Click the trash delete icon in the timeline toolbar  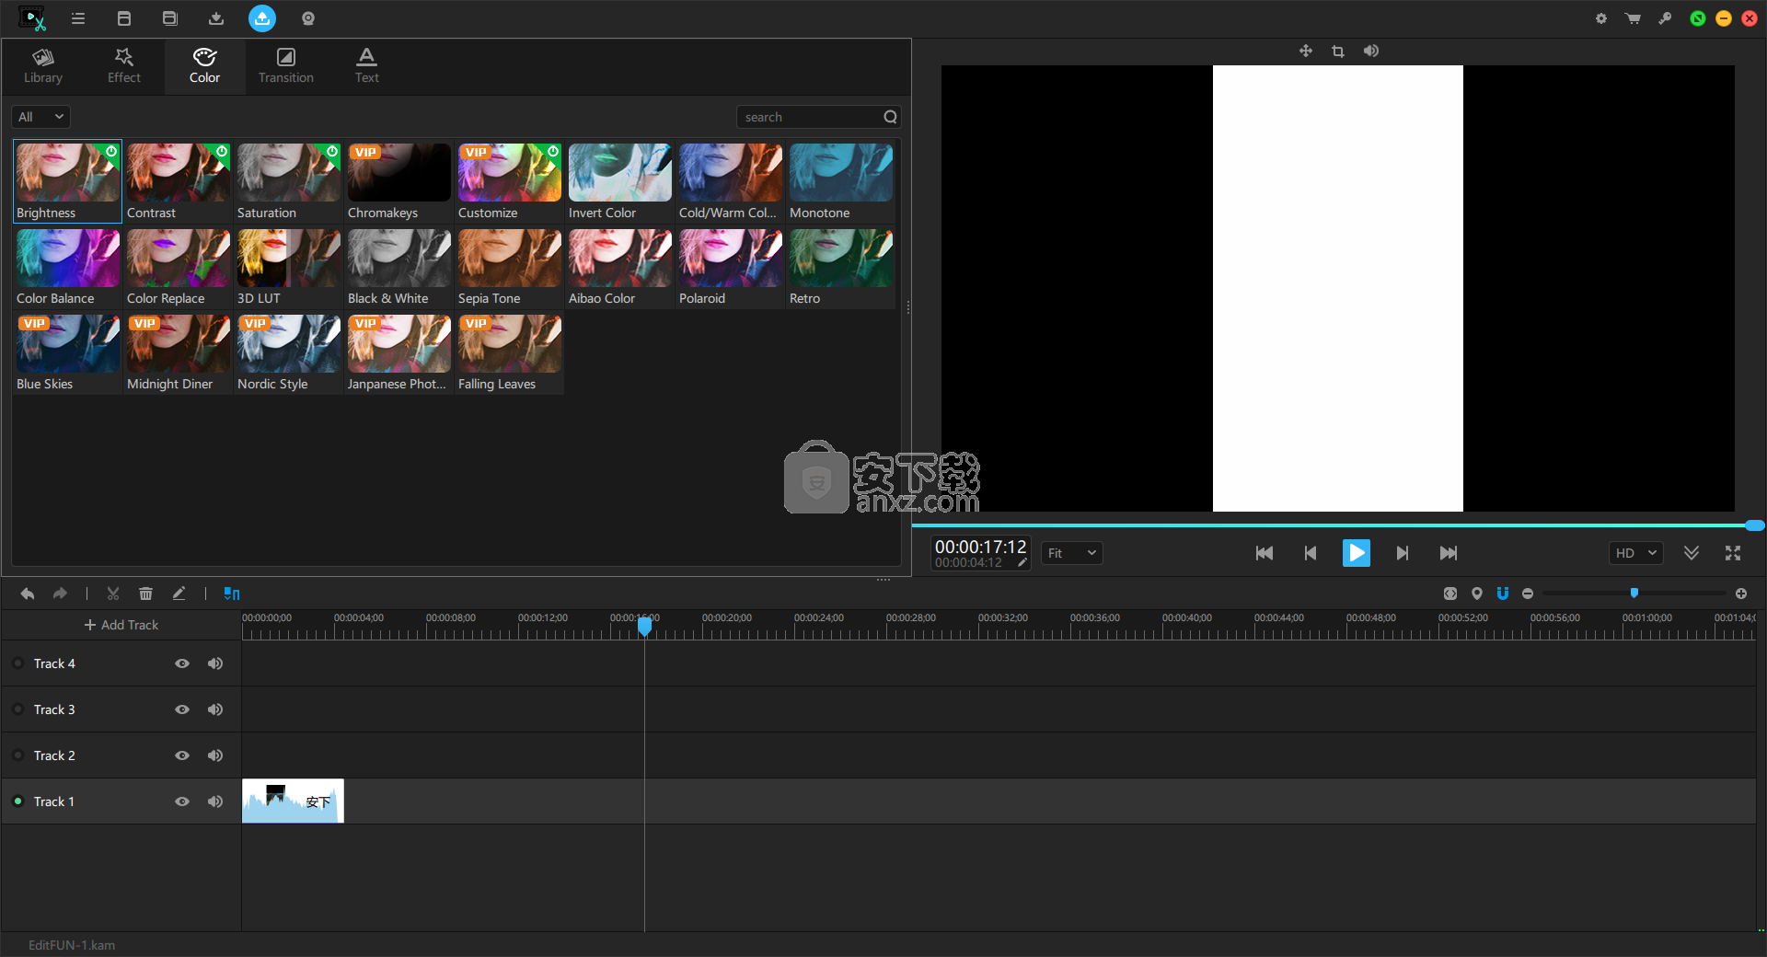coord(145,594)
